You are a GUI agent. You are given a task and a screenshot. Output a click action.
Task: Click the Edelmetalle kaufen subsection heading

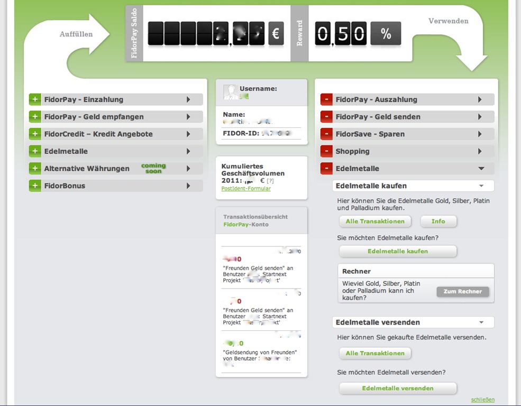point(371,186)
